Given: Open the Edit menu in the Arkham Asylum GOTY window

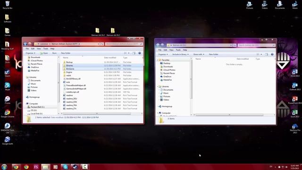Looking at the screenshot, I should pos(33,49).
